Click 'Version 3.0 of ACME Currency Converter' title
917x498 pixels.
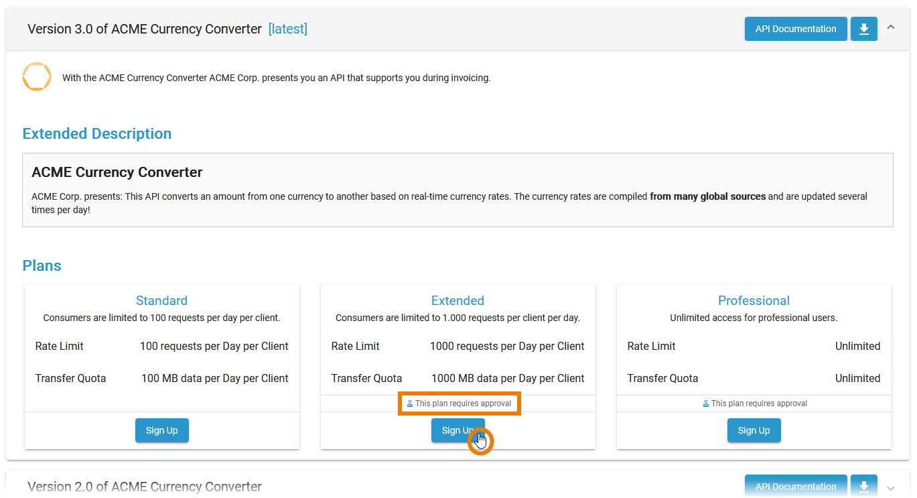[x=145, y=29]
